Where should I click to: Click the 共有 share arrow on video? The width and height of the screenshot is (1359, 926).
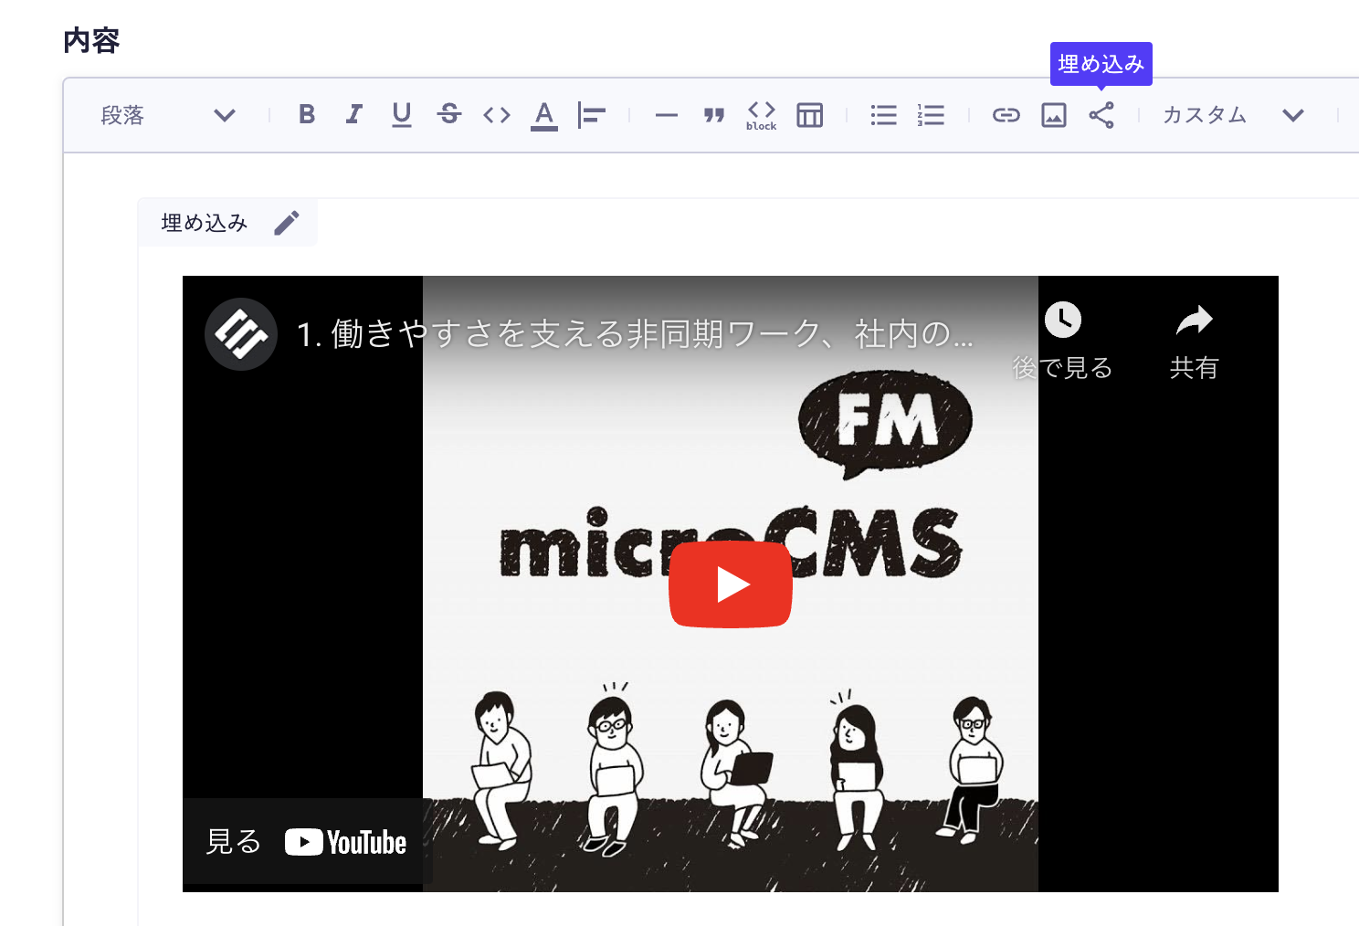click(x=1193, y=321)
